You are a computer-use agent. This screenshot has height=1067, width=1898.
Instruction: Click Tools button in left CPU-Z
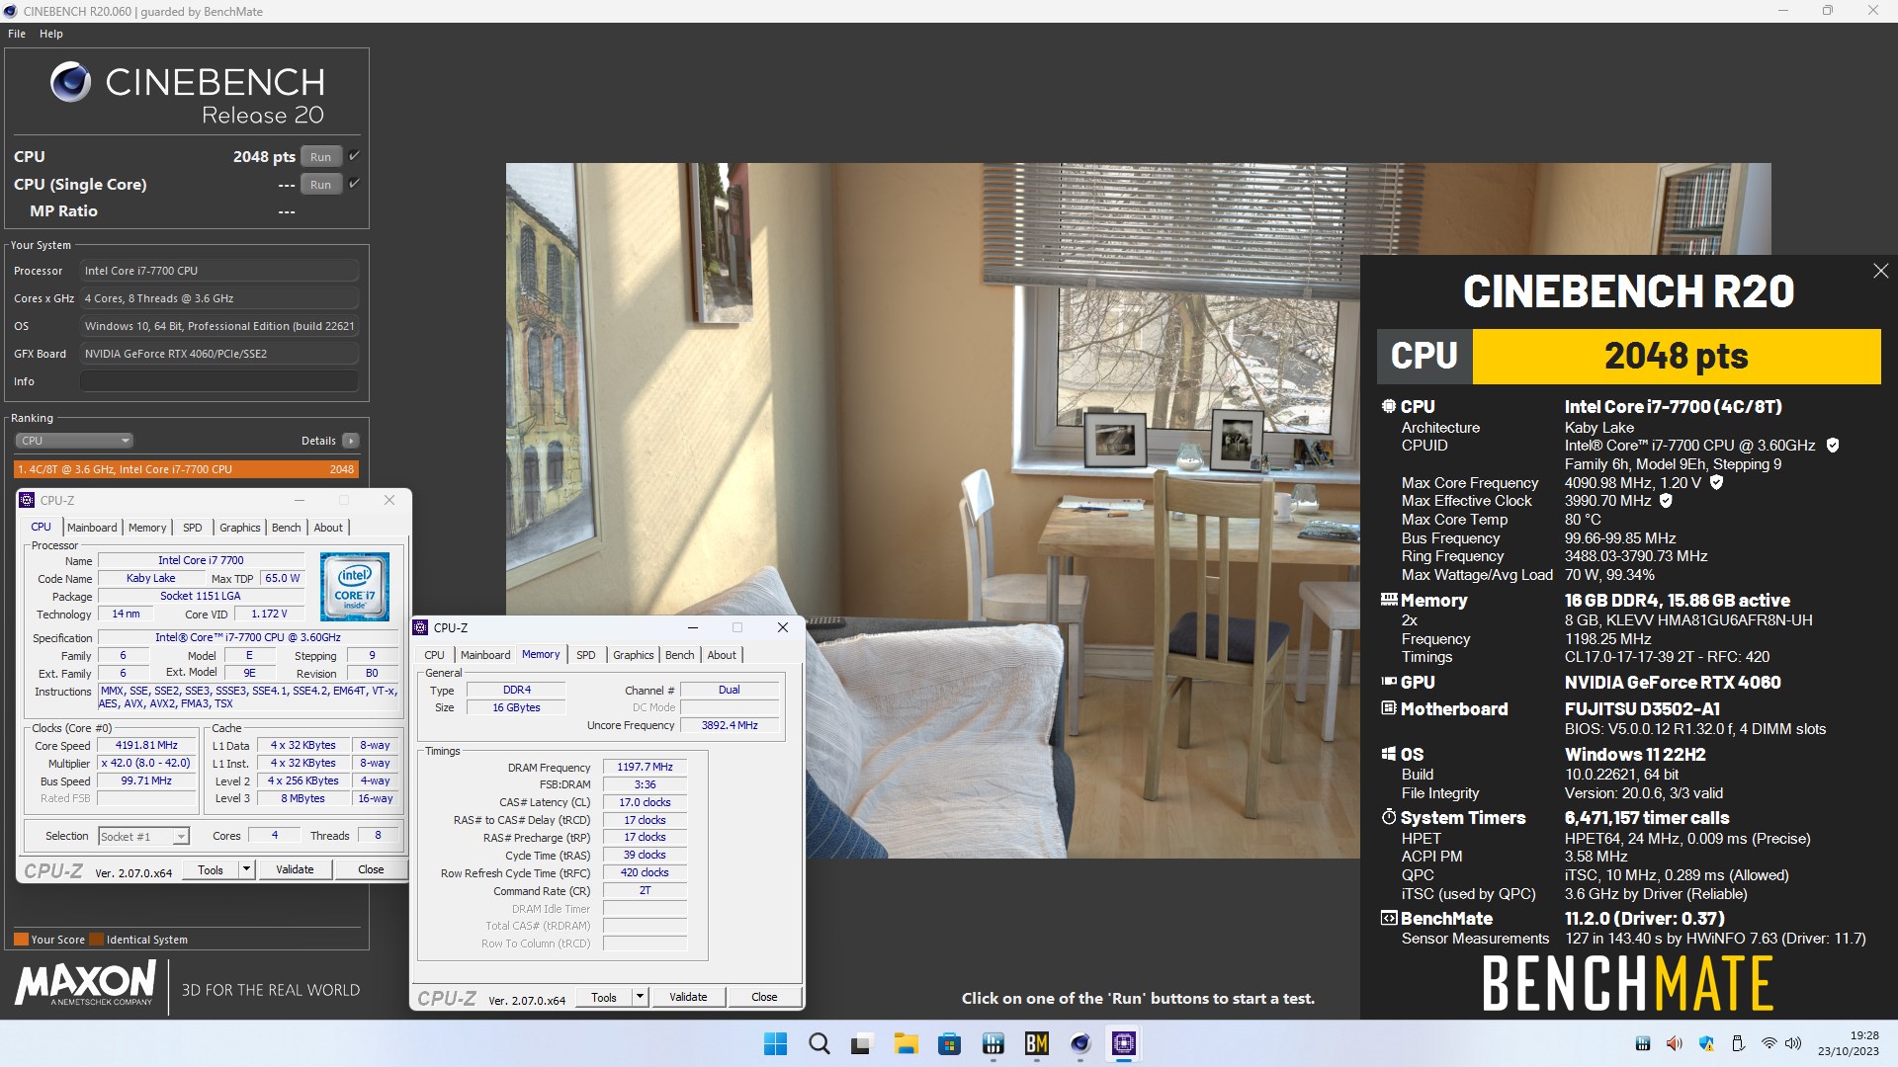tap(211, 870)
